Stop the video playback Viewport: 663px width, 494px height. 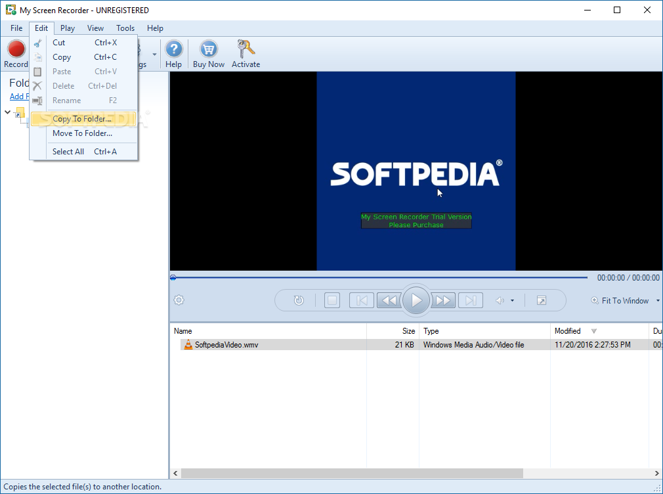pyautogui.click(x=332, y=301)
